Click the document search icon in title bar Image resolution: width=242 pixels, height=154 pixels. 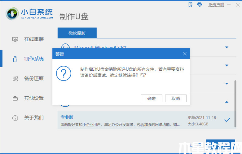pos(191,5)
